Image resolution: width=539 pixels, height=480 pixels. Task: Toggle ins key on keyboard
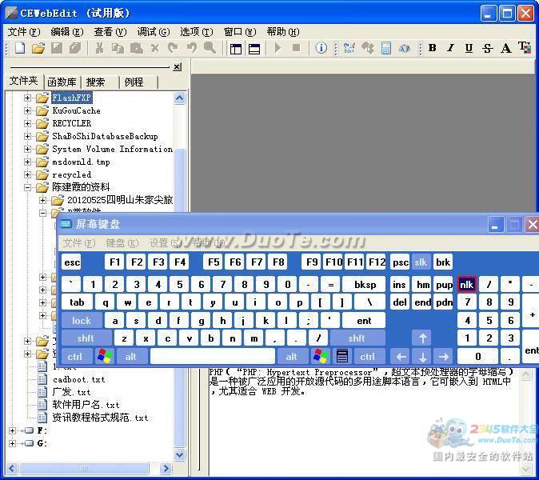point(399,284)
